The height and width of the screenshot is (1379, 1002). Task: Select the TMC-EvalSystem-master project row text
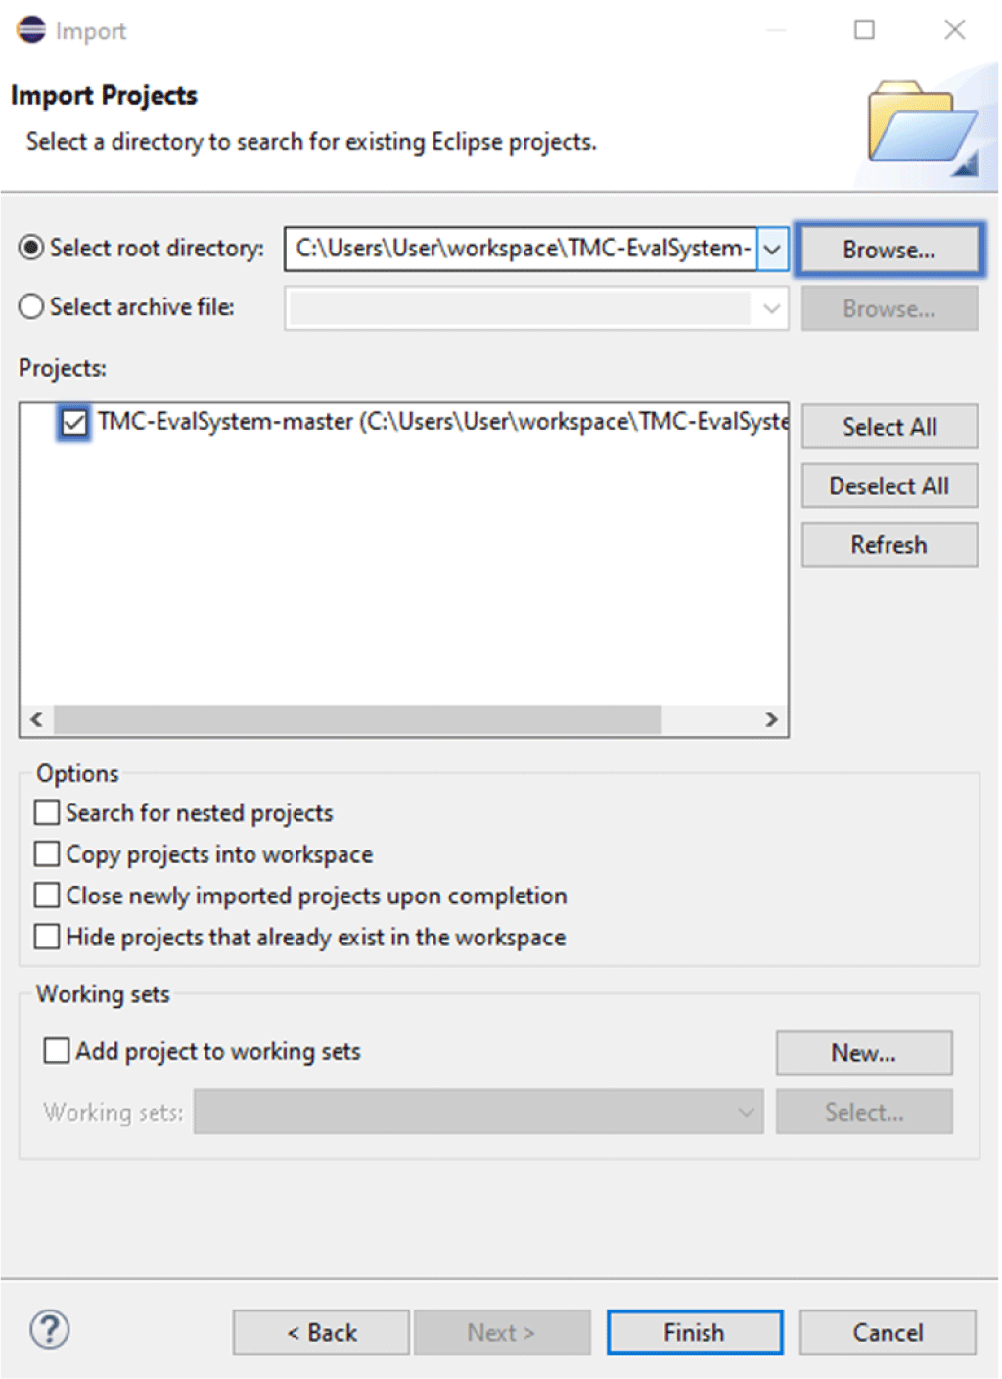click(442, 422)
